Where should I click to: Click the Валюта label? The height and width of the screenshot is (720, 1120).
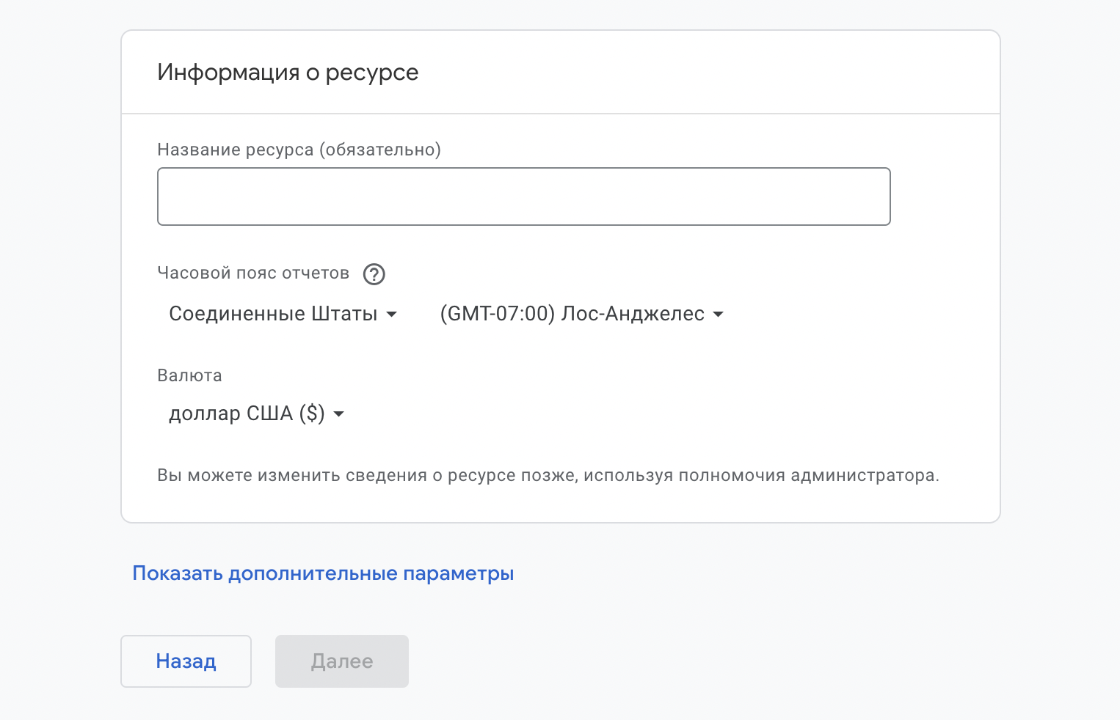coord(189,375)
